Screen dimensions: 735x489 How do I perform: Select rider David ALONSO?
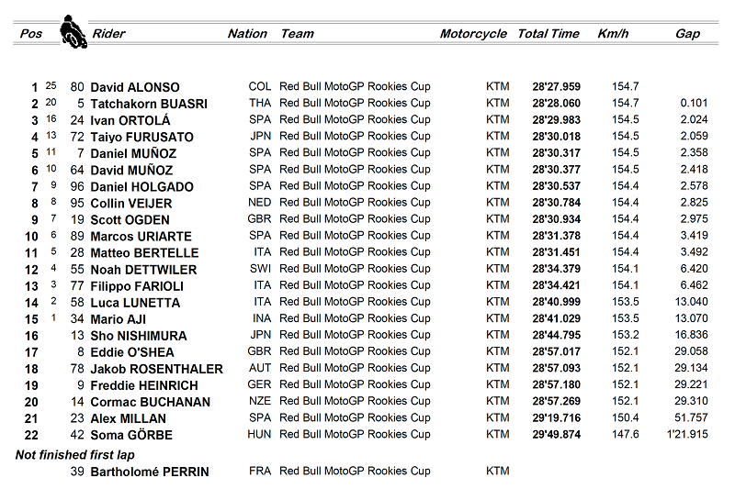(x=134, y=87)
